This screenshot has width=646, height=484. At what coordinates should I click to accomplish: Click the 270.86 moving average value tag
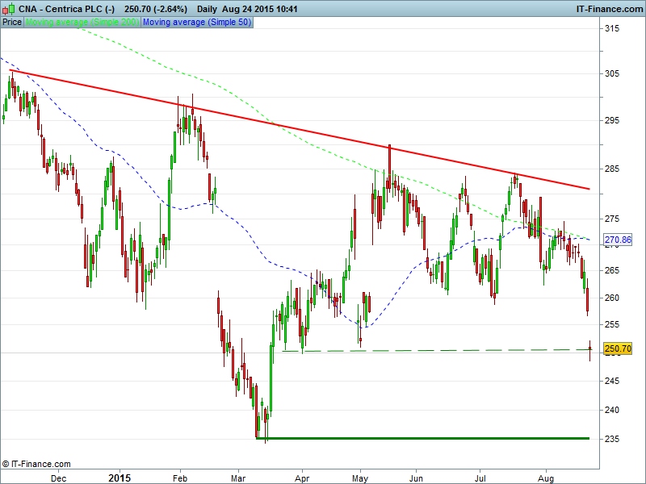pos(617,240)
